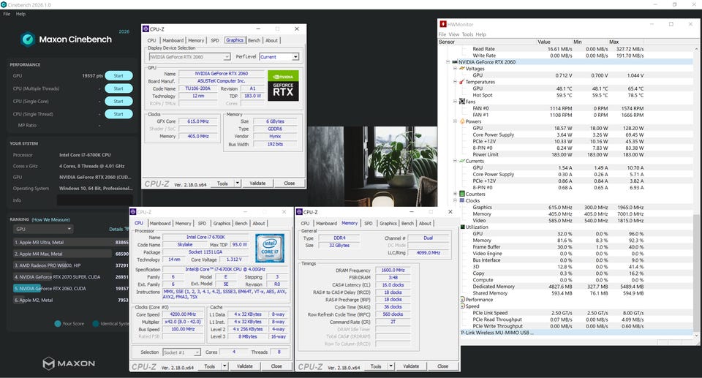Select the 'Apple M2, Metal' ranking row

tap(71, 300)
